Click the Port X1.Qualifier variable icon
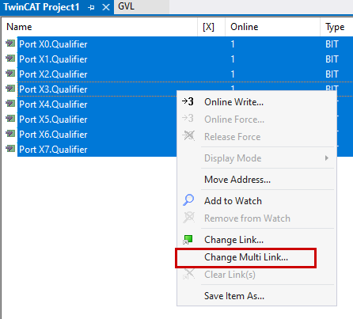The width and height of the screenshot is (353, 319). (x=10, y=58)
